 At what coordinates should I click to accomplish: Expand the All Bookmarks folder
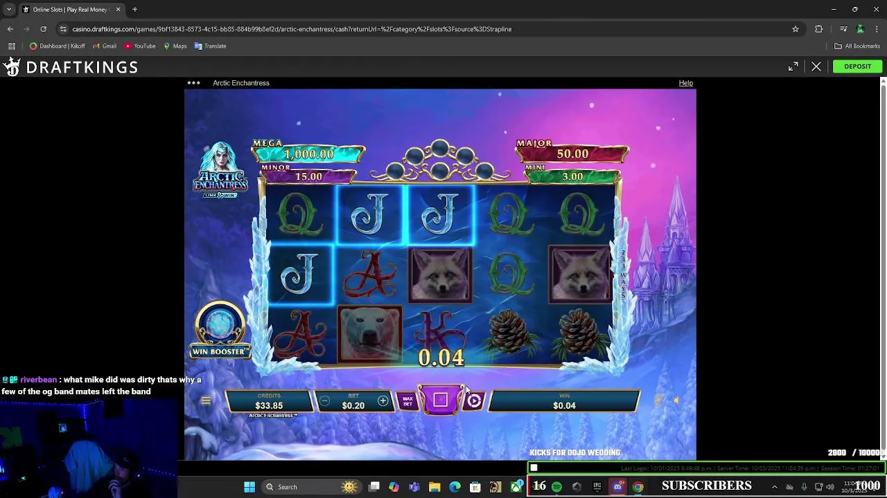click(x=857, y=46)
